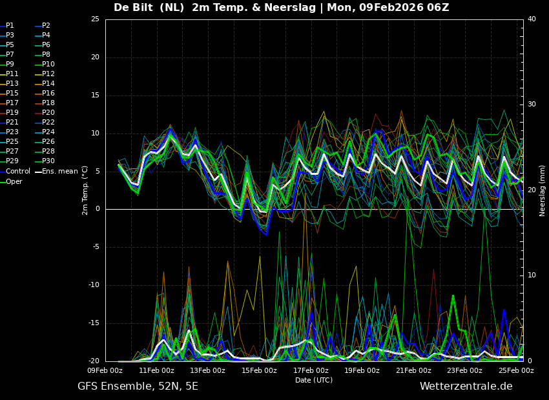Click the Neerslag (mm) axis title

pyautogui.click(x=543, y=190)
